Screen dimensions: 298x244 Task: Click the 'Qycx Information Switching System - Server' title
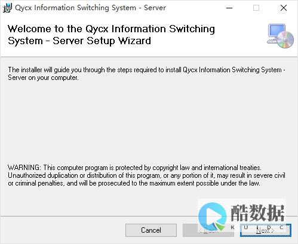coord(90,8)
